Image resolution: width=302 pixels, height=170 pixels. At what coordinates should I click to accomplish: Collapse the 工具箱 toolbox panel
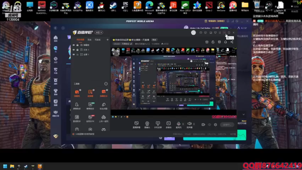(106, 83)
